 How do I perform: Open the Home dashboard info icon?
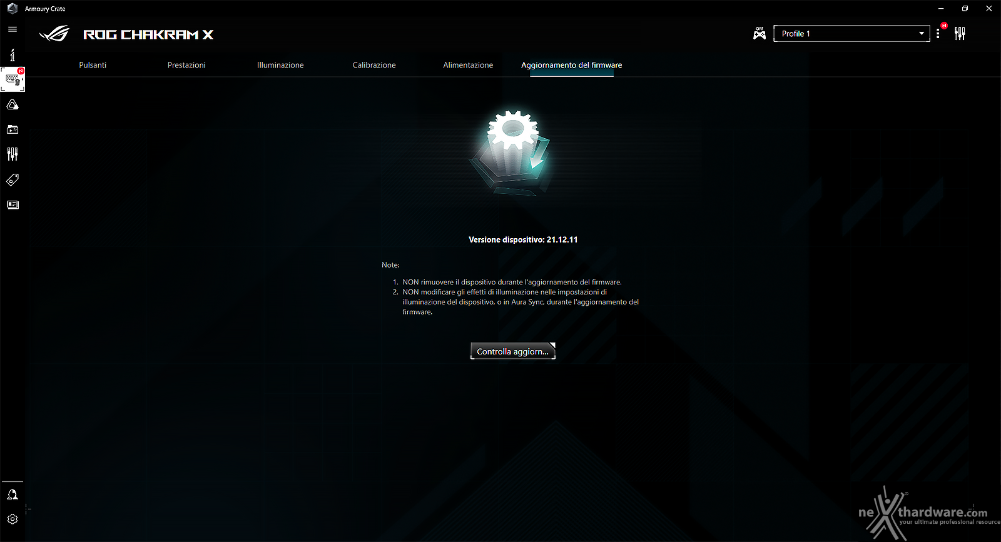[13, 55]
